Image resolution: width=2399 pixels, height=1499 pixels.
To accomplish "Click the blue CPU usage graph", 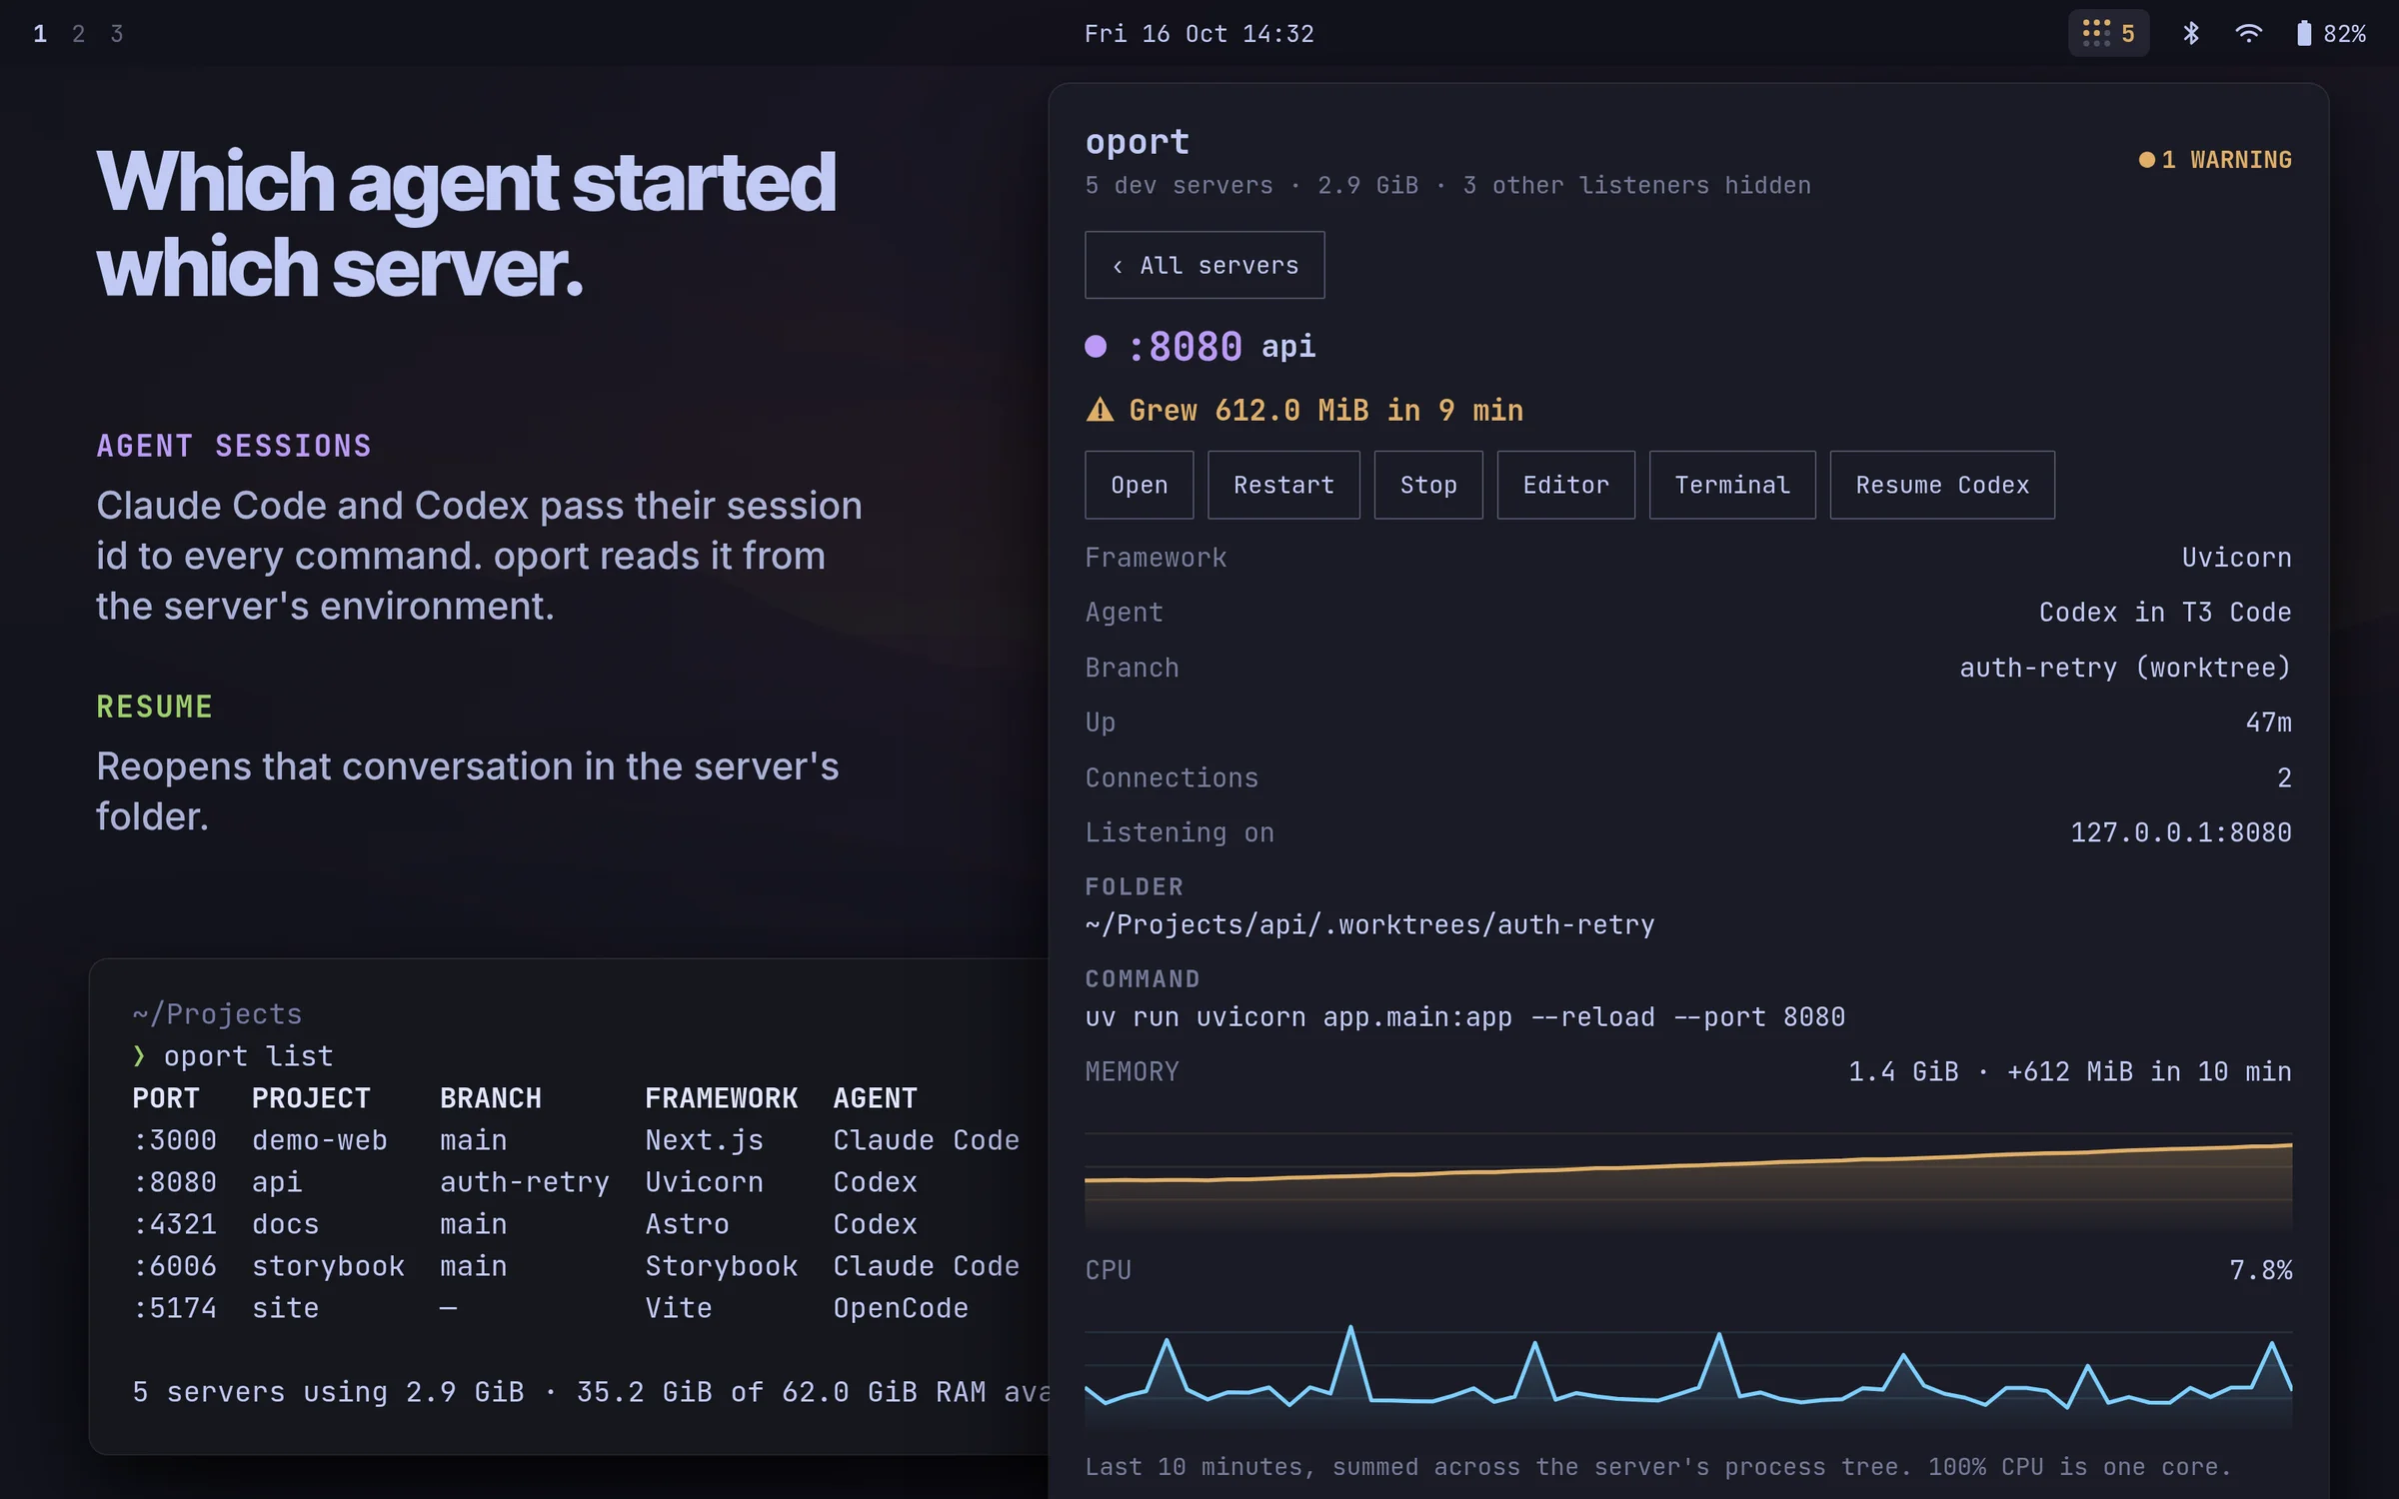I will click(x=1688, y=1377).
